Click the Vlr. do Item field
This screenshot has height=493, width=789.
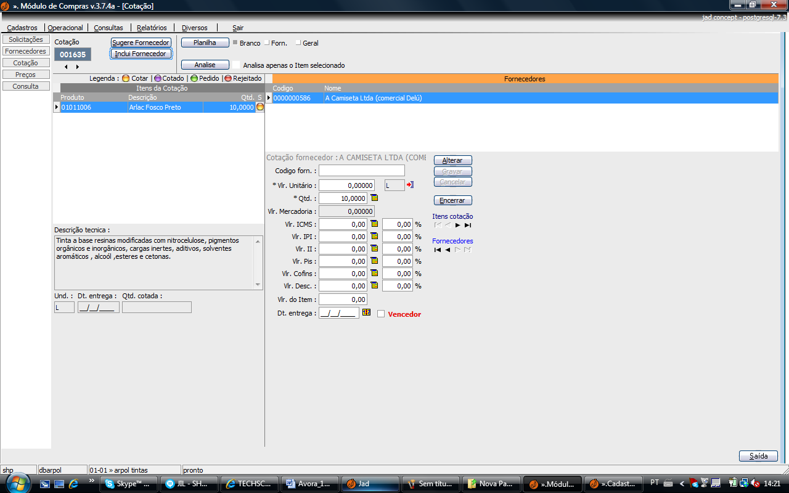coord(343,299)
